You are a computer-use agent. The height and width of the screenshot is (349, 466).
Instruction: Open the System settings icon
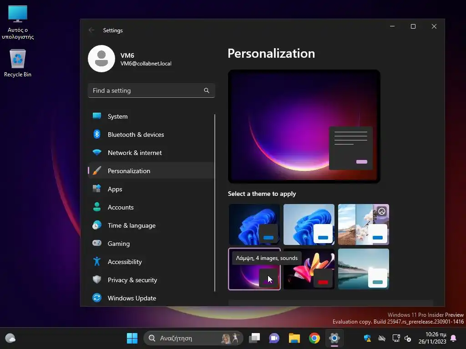click(x=97, y=116)
